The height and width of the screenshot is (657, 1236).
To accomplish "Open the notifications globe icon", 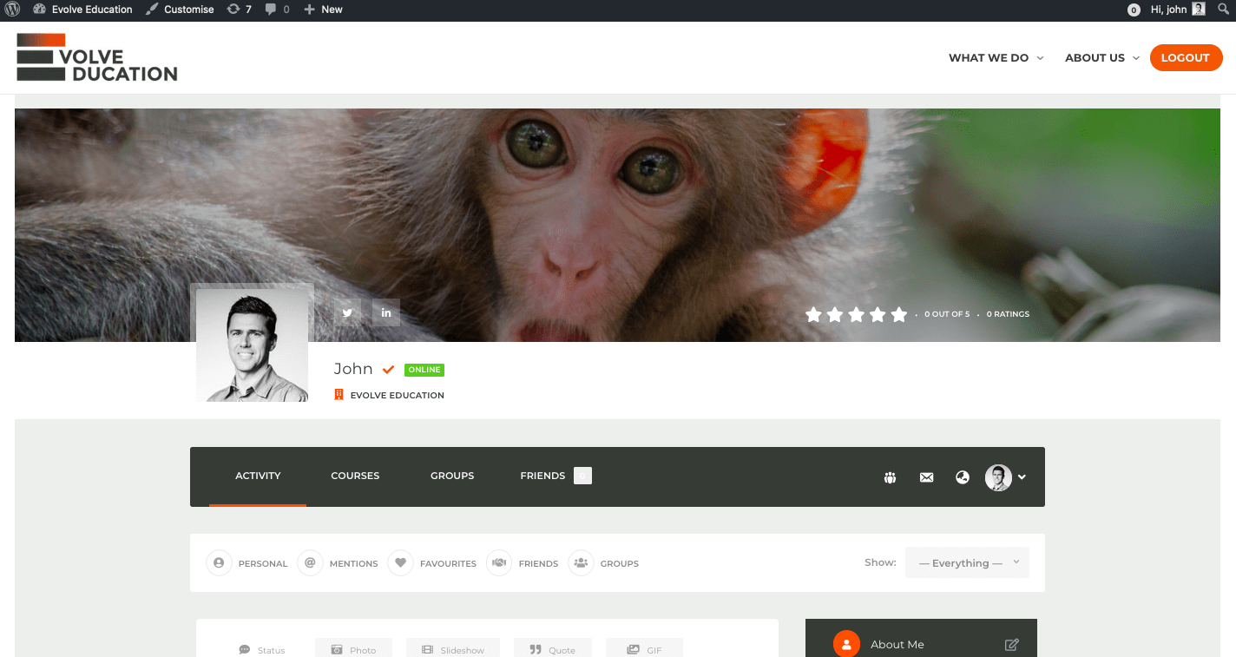I will click(x=962, y=477).
